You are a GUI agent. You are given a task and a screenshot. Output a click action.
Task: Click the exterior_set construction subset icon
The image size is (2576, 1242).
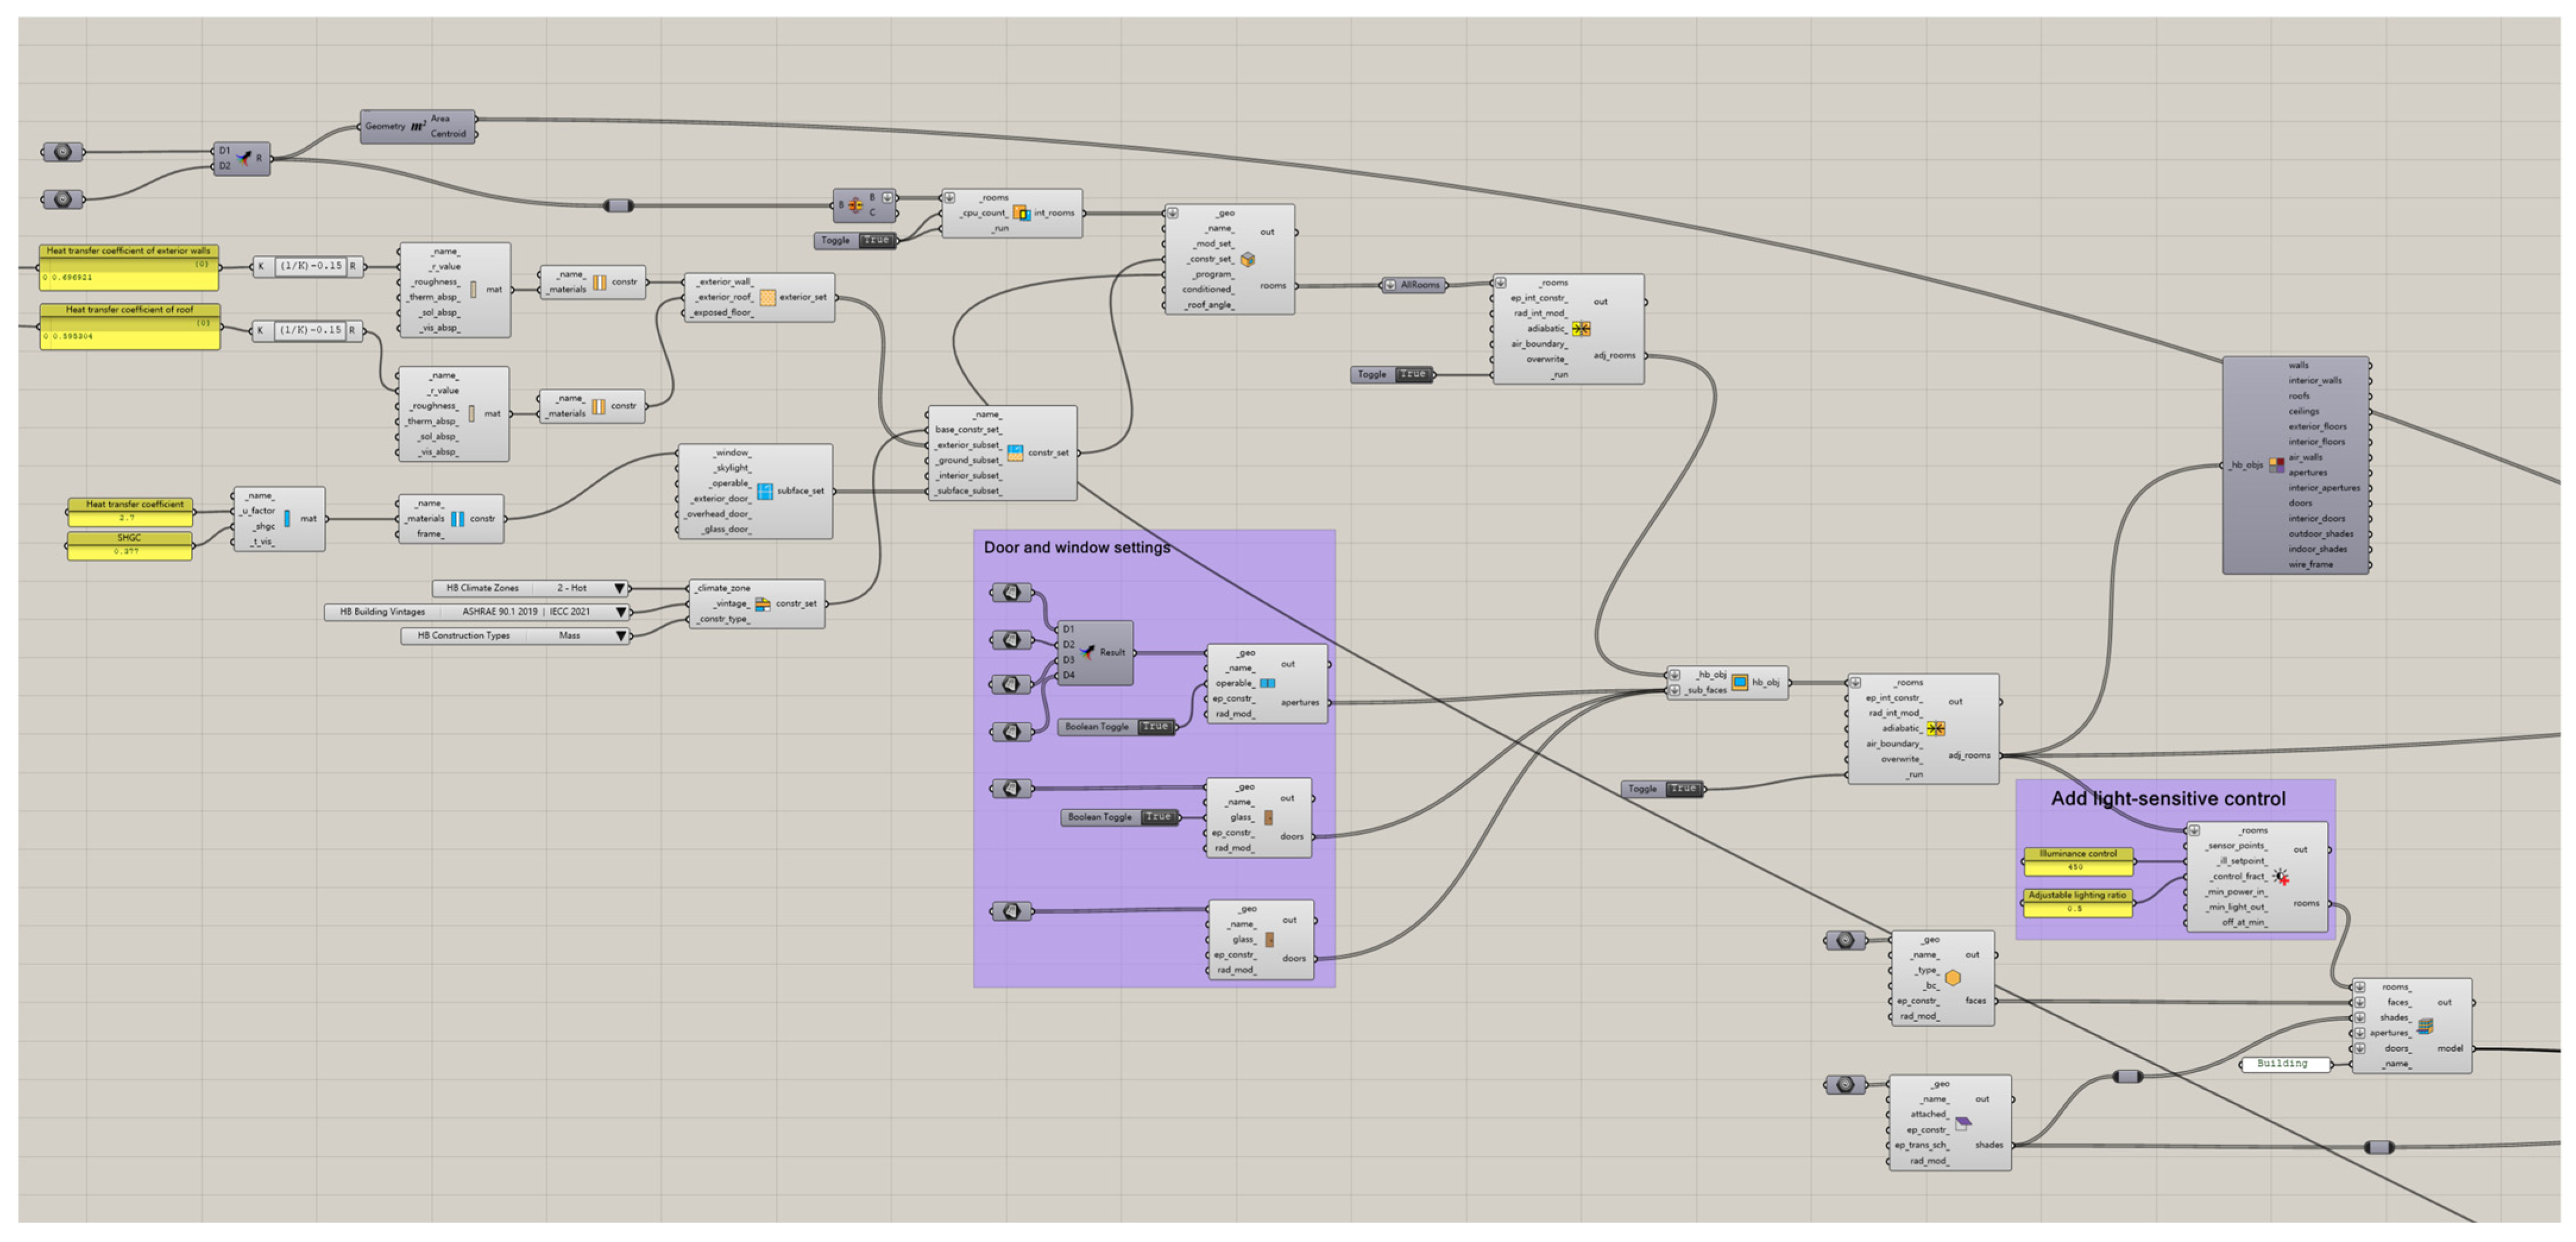[767, 297]
